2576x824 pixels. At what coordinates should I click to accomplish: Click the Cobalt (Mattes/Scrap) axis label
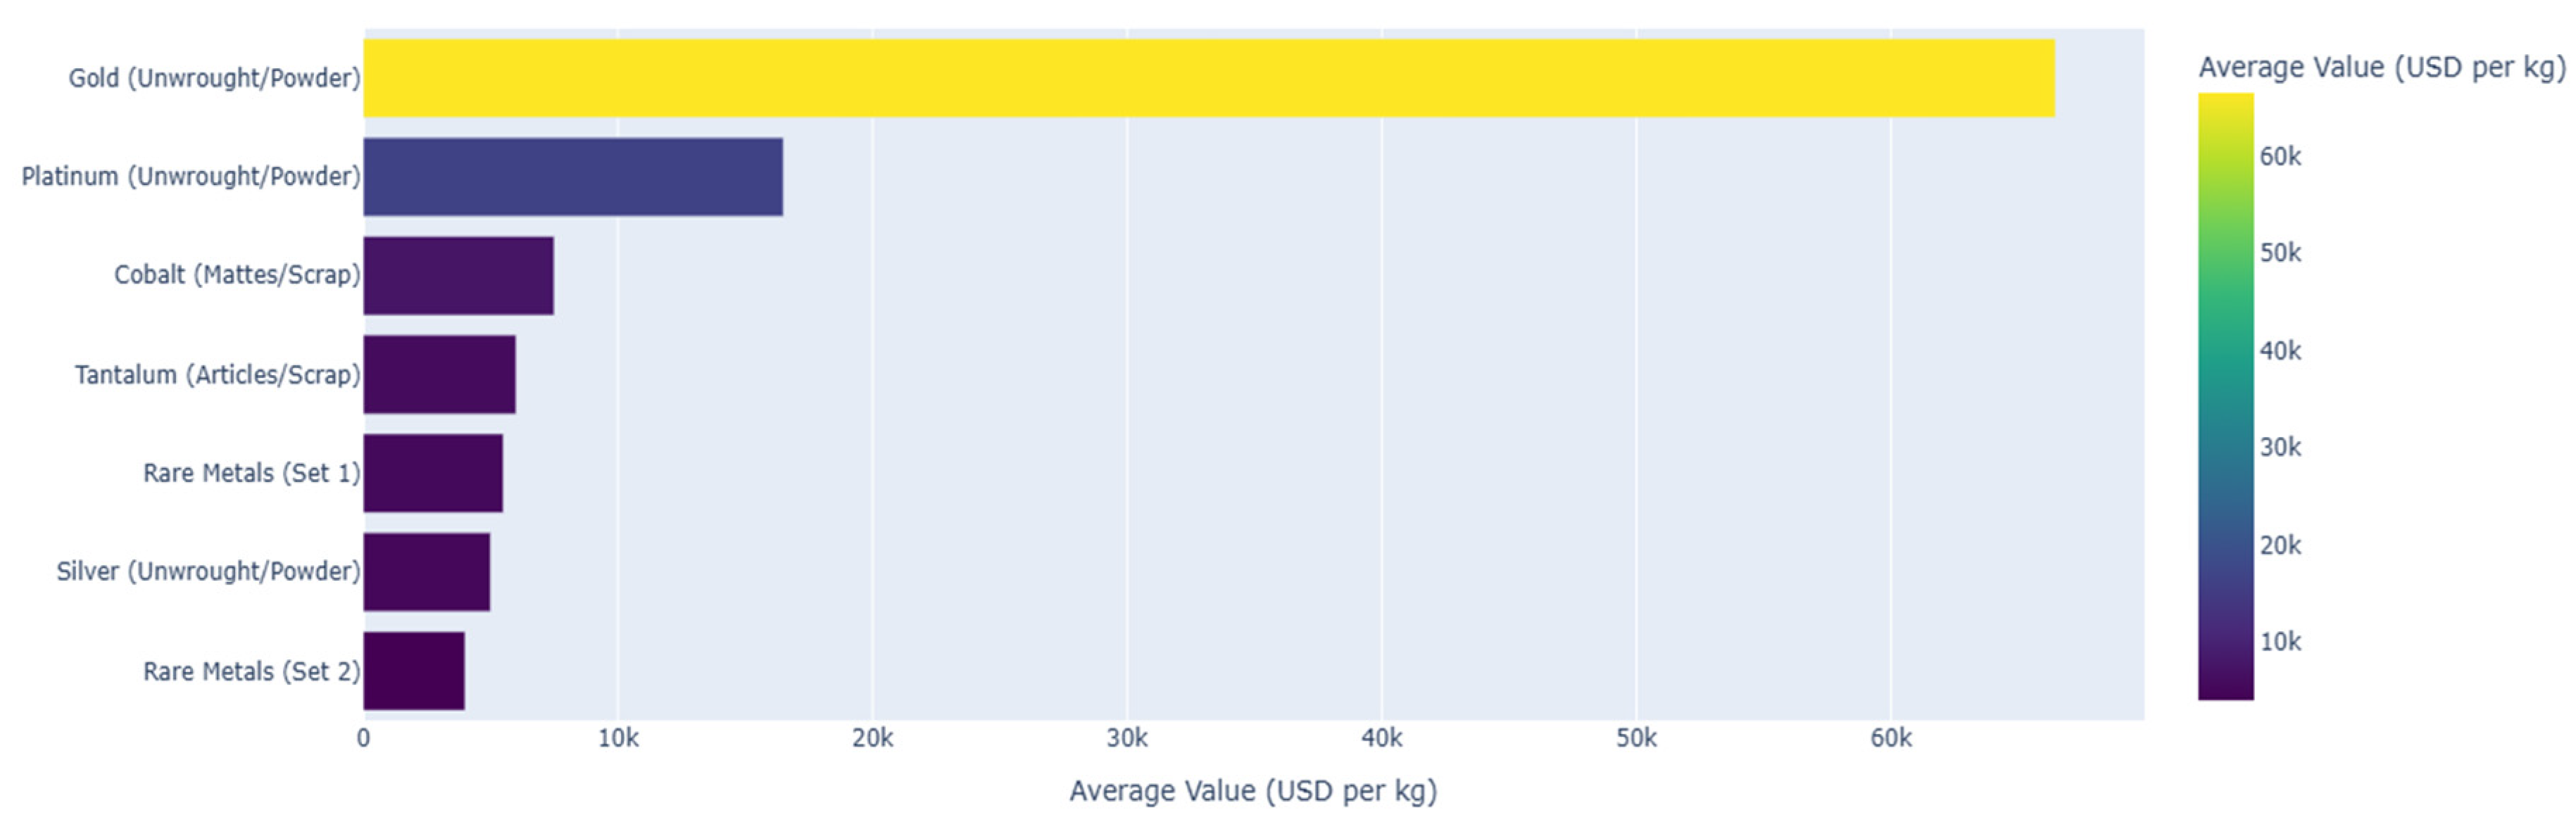click(237, 275)
